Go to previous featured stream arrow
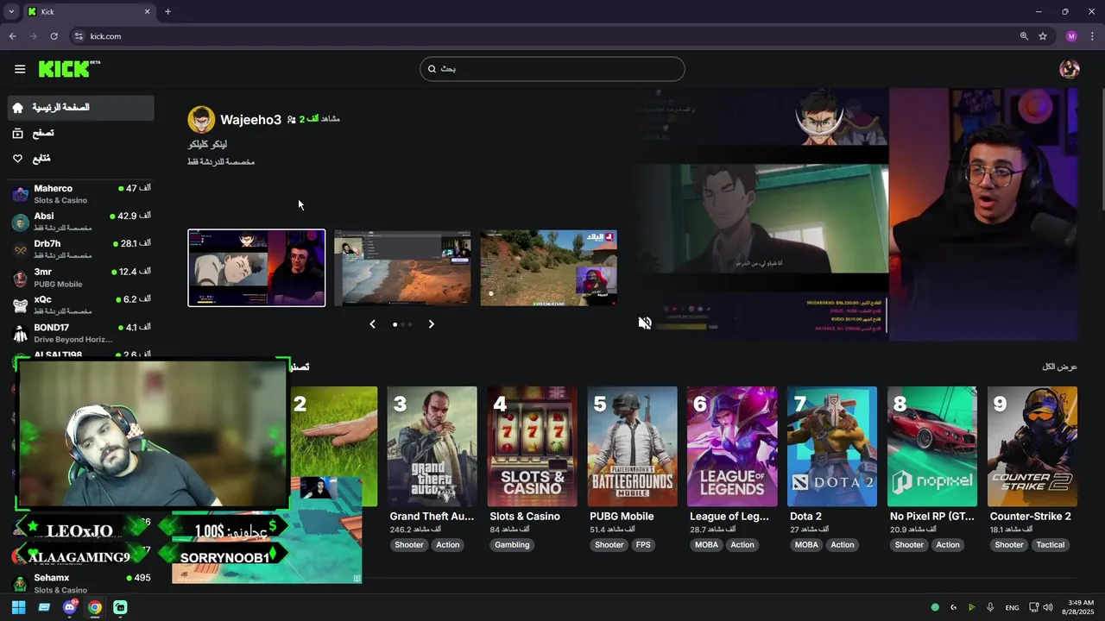This screenshot has width=1105, height=621. (372, 324)
